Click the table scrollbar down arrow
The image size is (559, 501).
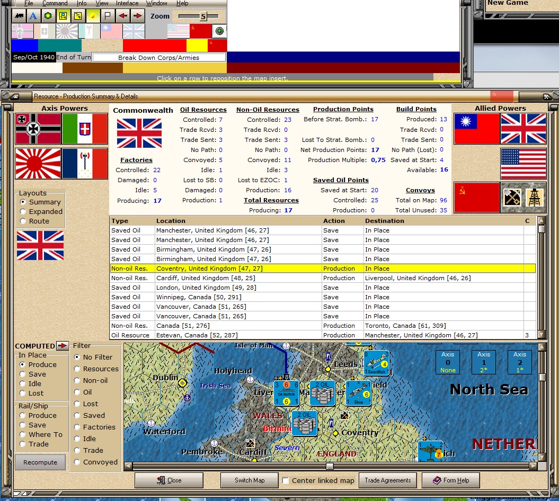tap(542, 334)
